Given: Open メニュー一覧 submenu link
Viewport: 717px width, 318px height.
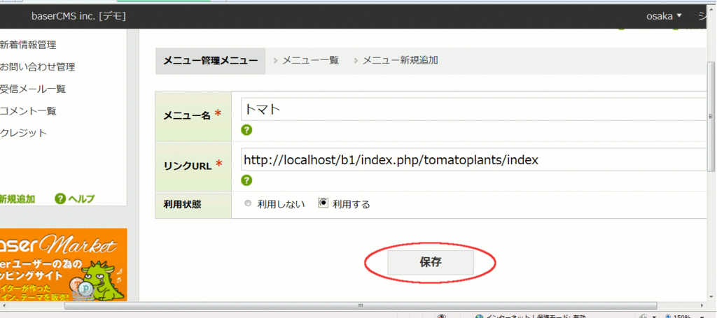Looking at the screenshot, I should (310, 60).
